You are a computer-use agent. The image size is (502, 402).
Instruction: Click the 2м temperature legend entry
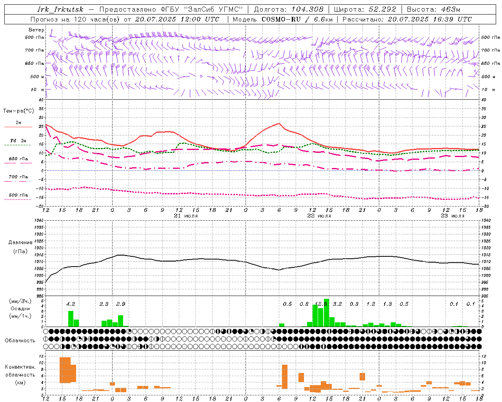18,122
